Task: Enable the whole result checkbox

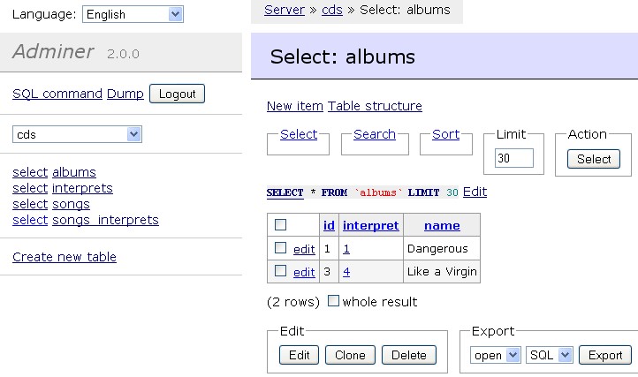Action: point(333,300)
